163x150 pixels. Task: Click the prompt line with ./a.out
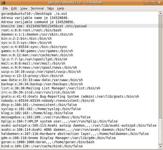(x=34, y=14)
